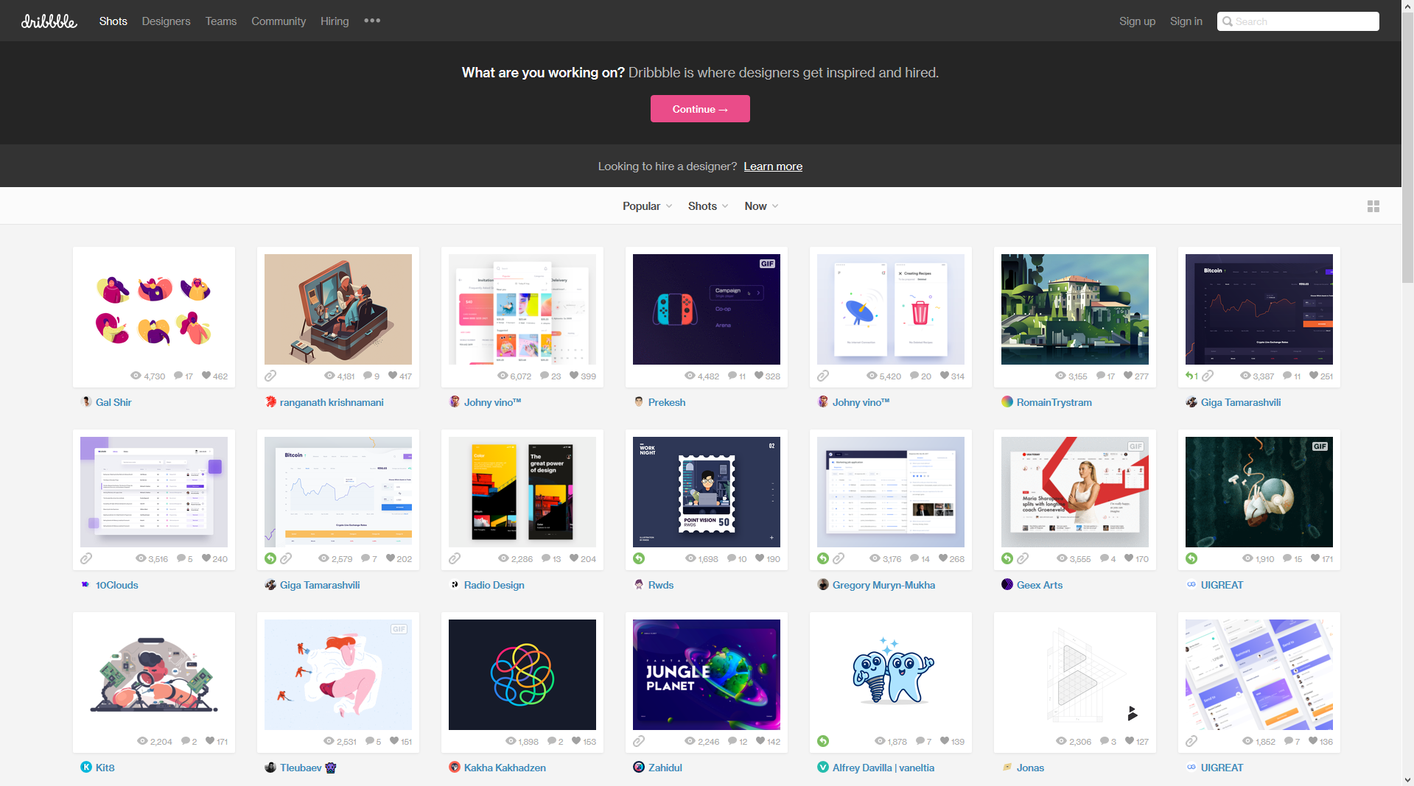Like the Jungle Planet shot by Zahidul

(x=760, y=741)
